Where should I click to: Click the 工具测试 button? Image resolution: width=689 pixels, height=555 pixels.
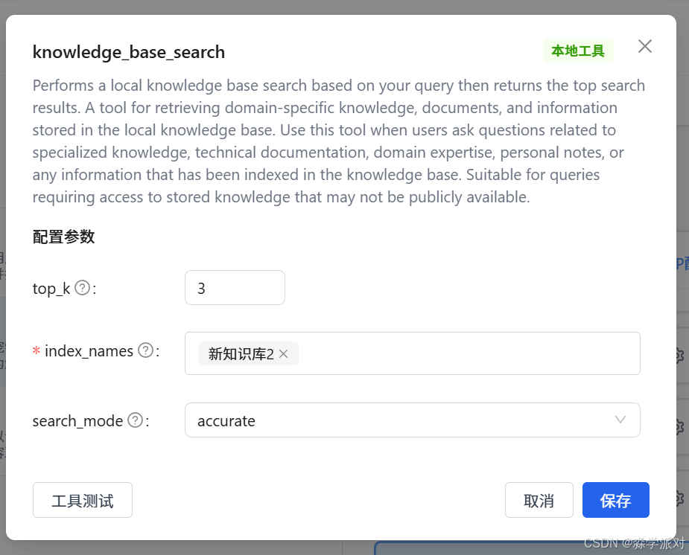pyautogui.click(x=82, y=500)
